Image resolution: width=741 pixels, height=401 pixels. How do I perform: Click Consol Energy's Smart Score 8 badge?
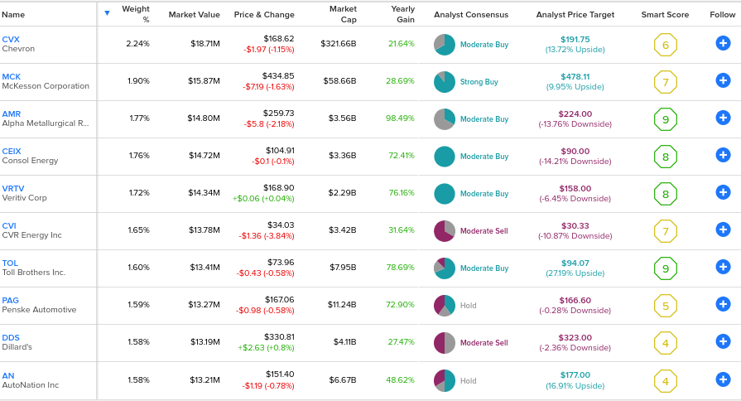pyautogui.click(x=666, y=157)
